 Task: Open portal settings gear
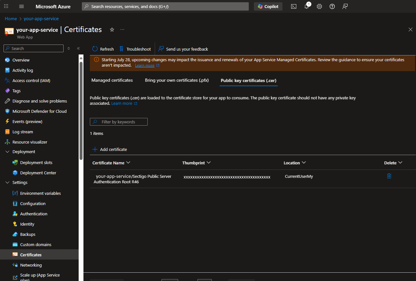click(x=319, y=6)
